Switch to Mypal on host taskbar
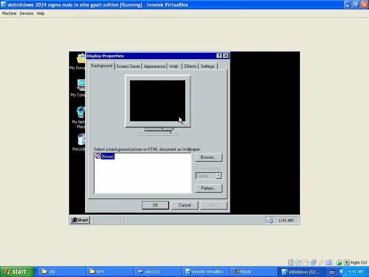 254,272
